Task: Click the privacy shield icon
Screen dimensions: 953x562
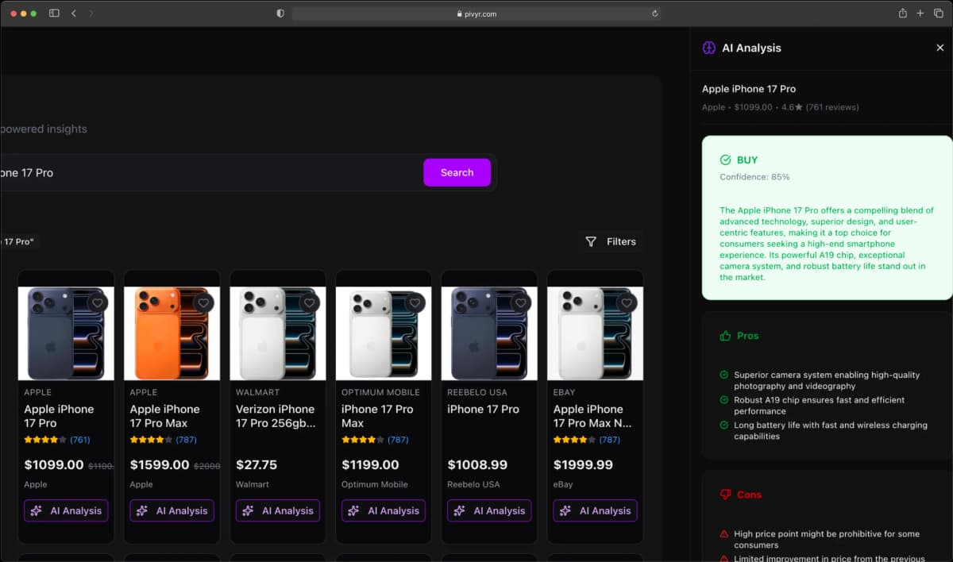Action: coord(280,13)
